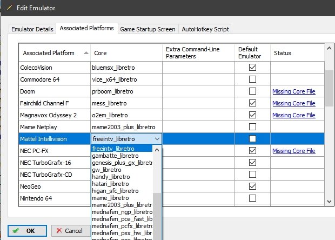The width and height of the screenshot is (335, 240).
Task: Check Default Emulator for NEC TurboGrafx-CD
Action: pyautogui.click(x=252, y=175)
